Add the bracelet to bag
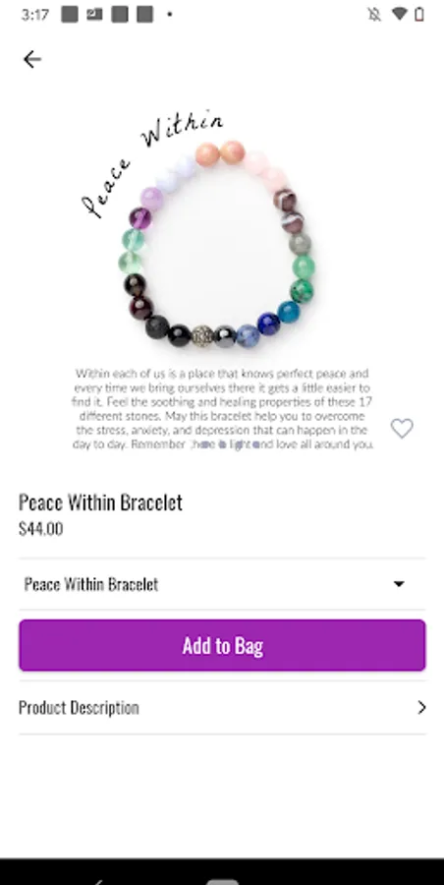 tap(222, 645)
